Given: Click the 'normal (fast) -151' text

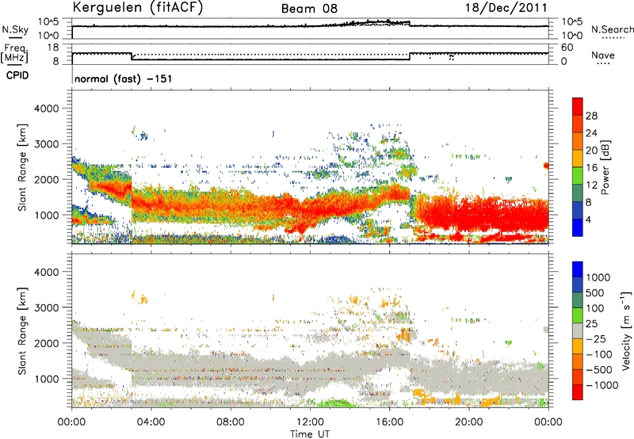Looking at the screenshot, I should 124,78.
